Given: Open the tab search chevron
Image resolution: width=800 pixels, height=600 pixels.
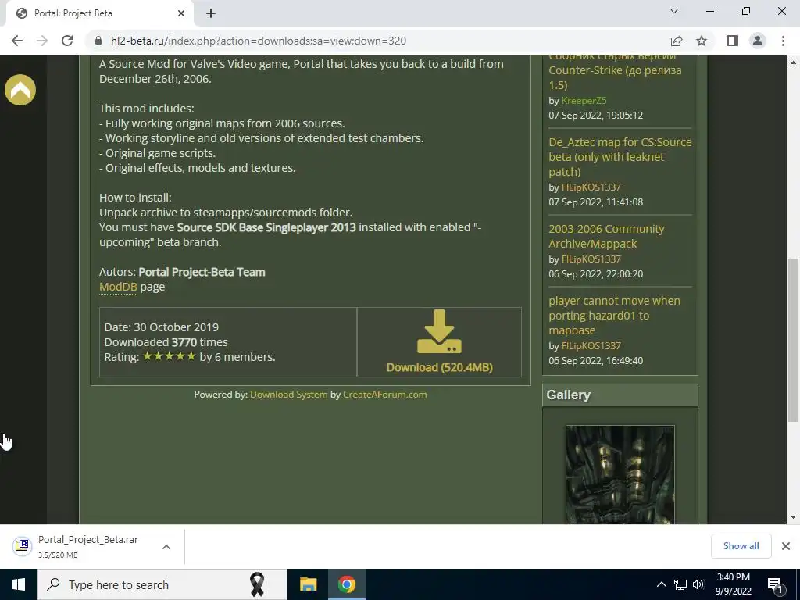Looking at the screenshot, I should 674,11.
